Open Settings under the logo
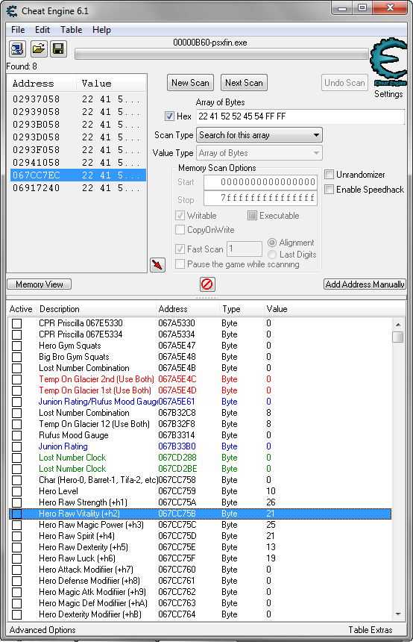This screenshot has height=642, width=413. (388, 94)
